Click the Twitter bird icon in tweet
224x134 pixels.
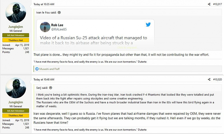[148, 25]
